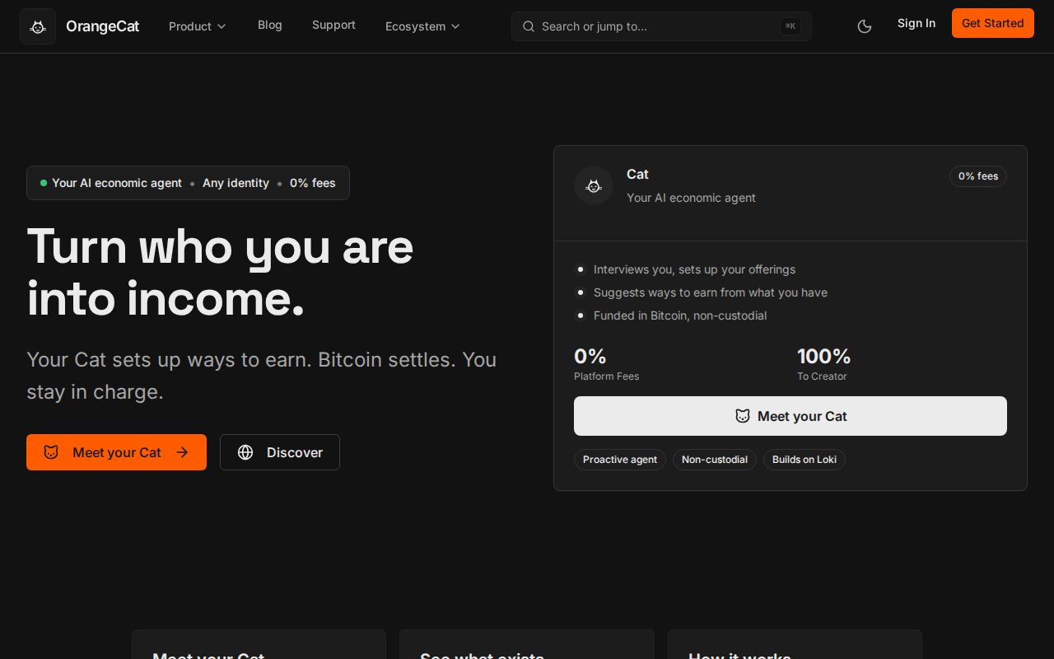Focus the Search or jump to field

pyautogui.click(x=661, y=26)
